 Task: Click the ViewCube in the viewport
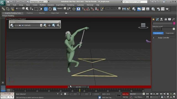coord(143,26)
